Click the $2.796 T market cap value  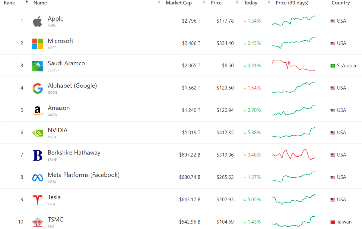(x=191, y=21)
